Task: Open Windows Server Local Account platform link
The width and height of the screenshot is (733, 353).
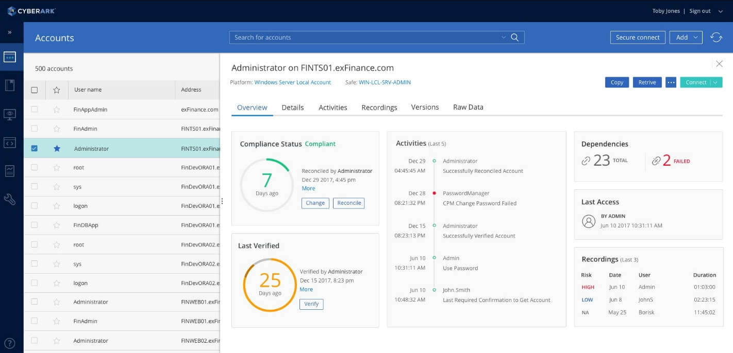Action: tap(293, 82)
